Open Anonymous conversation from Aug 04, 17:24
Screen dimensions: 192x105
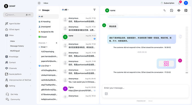[x=79, y=28]
